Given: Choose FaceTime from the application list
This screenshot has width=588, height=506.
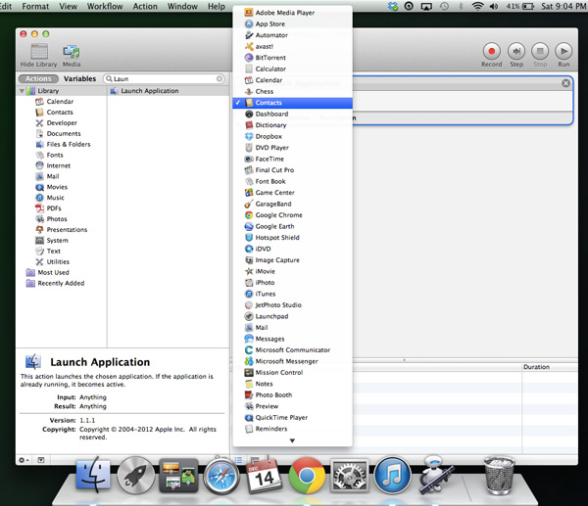Looking at the screenshot, I should (x=292, y=159).
